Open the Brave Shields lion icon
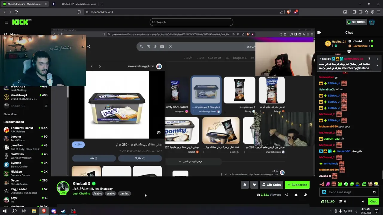This screenshot has height=215, width=383. [288, 12]
